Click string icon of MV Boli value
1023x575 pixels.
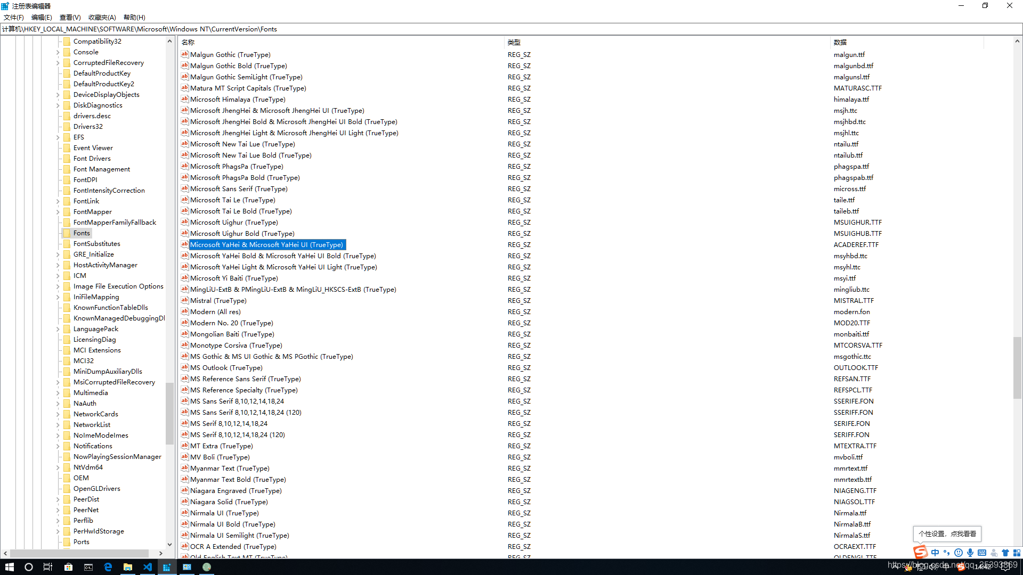pos(185,457)
